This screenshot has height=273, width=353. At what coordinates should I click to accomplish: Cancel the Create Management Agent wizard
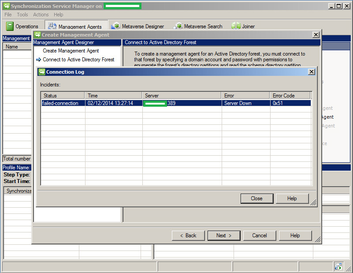point(260,235)
